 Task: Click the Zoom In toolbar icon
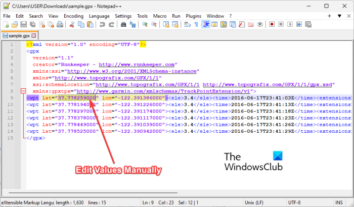point(145,24)
